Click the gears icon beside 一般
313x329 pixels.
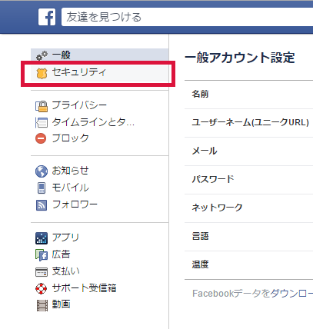click(x=42, y=55)
